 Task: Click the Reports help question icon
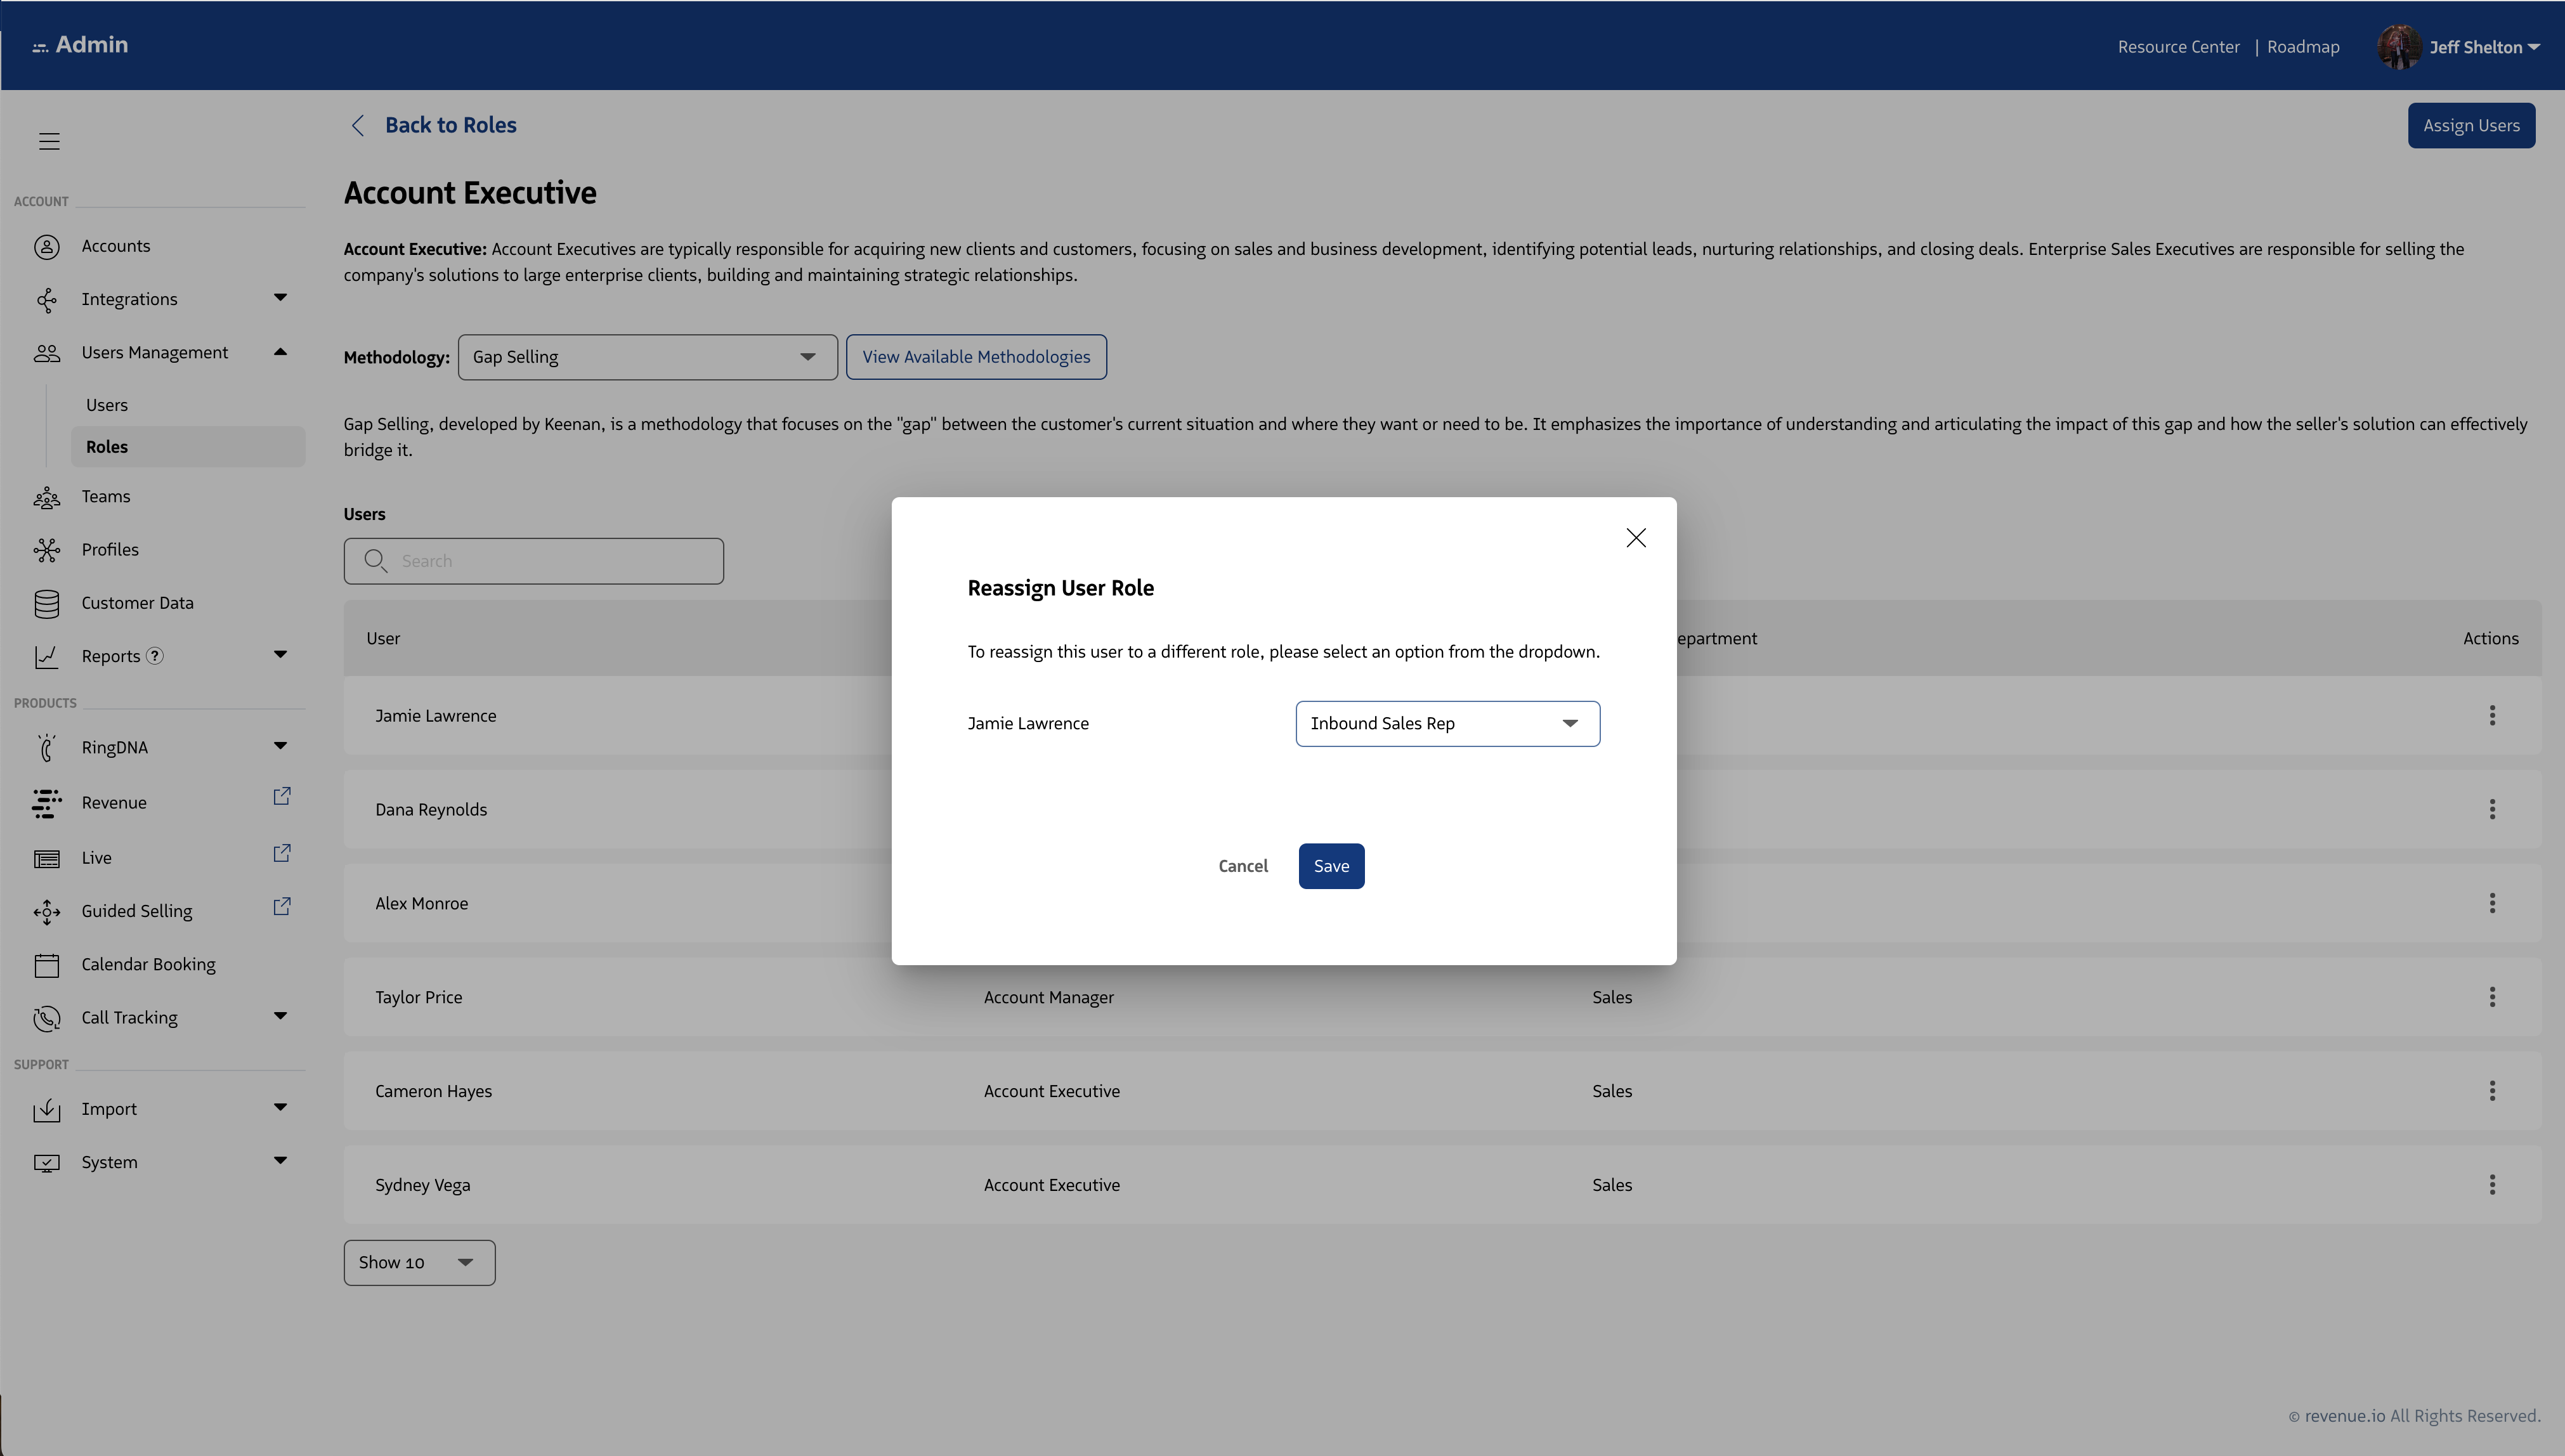coord(155,656)
